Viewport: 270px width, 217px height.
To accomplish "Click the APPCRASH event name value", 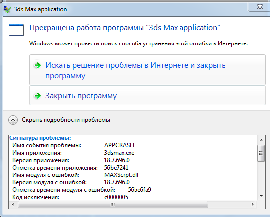I will click(x=119, y=145).
